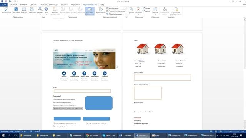The height and width of the screenshot is (138, 246).
Task: Expand Показать исправления dropdown
Action: point(116,11)
